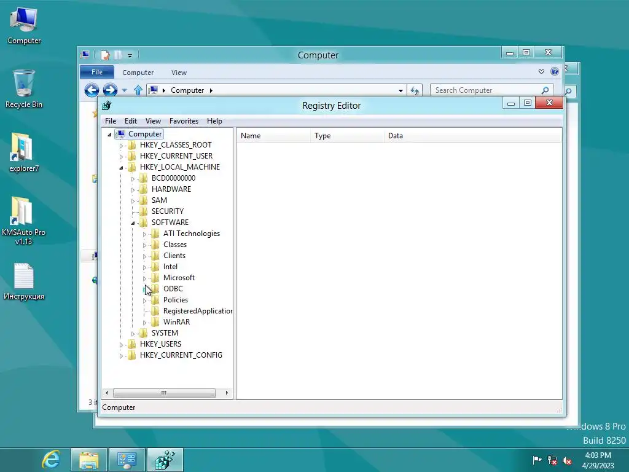Open Help in the Computer window ribbon
Screen dimensions: 629x472
pyautogui.click(x=555, y=71)
